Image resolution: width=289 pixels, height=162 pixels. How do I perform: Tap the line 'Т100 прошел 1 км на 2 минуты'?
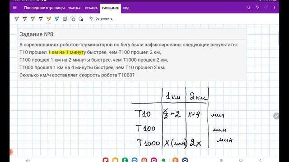(x=55, y=60)
